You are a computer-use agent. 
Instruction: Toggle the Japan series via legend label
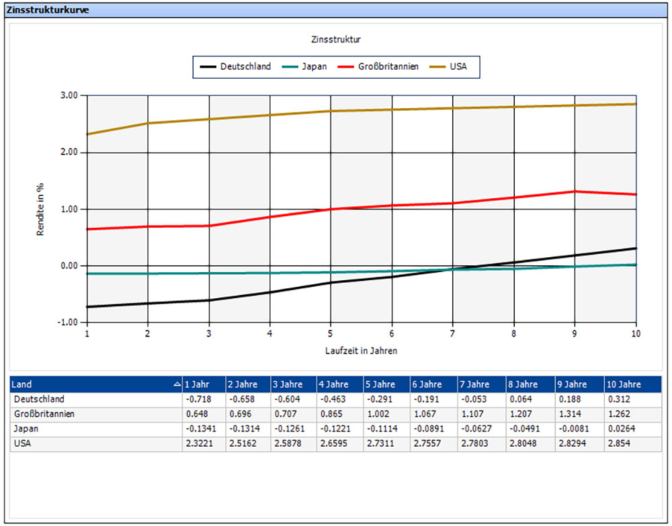pos(315,67)
